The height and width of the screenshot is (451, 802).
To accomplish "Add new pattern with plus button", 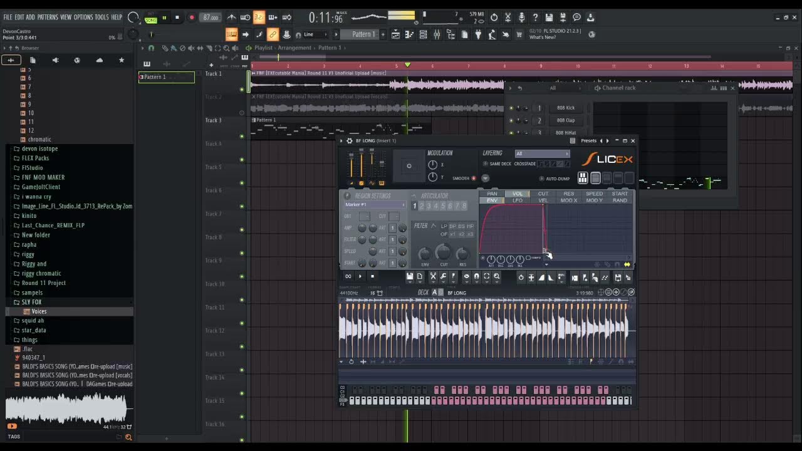I will click(x=383, y=34).
